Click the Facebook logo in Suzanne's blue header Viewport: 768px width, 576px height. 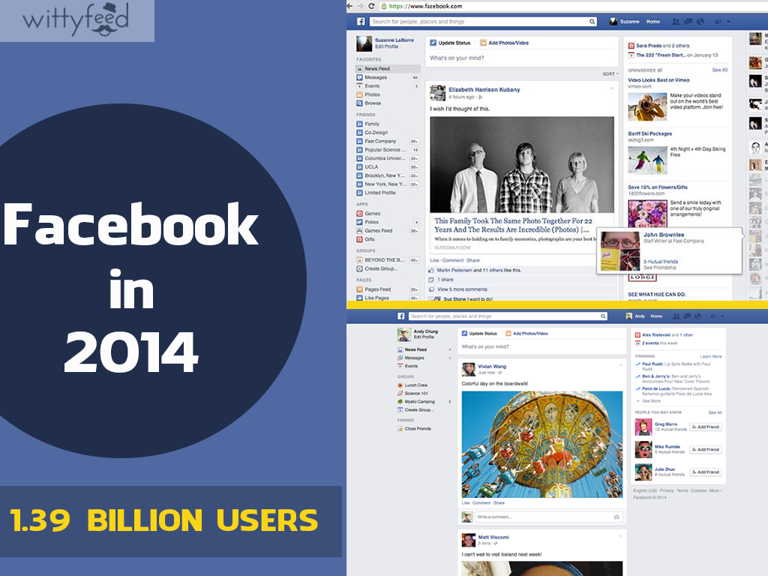click(361, 22)
